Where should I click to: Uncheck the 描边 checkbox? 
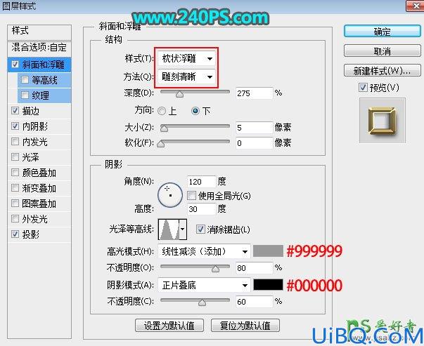coord(15,110)
